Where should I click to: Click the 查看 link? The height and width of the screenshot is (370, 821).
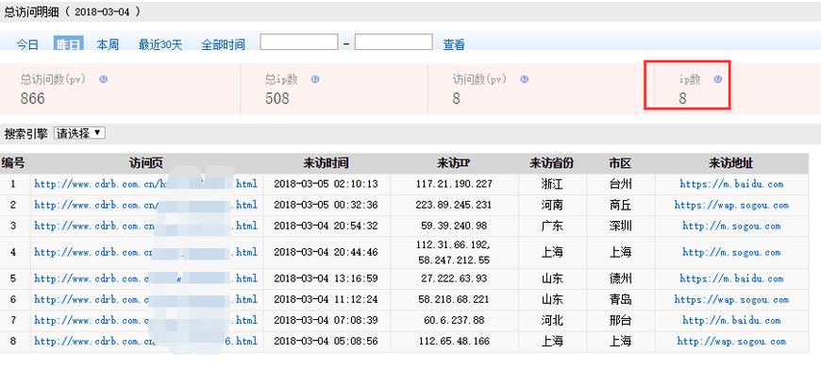(x=454, y=44)
